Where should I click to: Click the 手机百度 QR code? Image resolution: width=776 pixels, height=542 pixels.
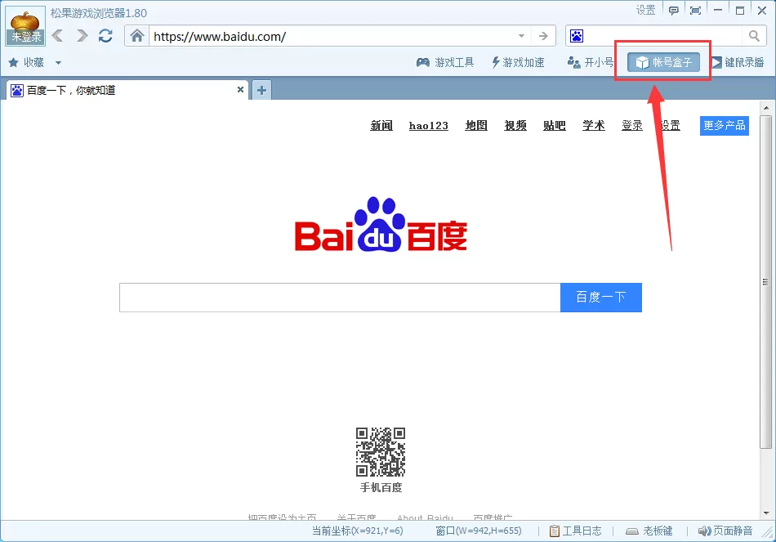[x=381, y=452]
